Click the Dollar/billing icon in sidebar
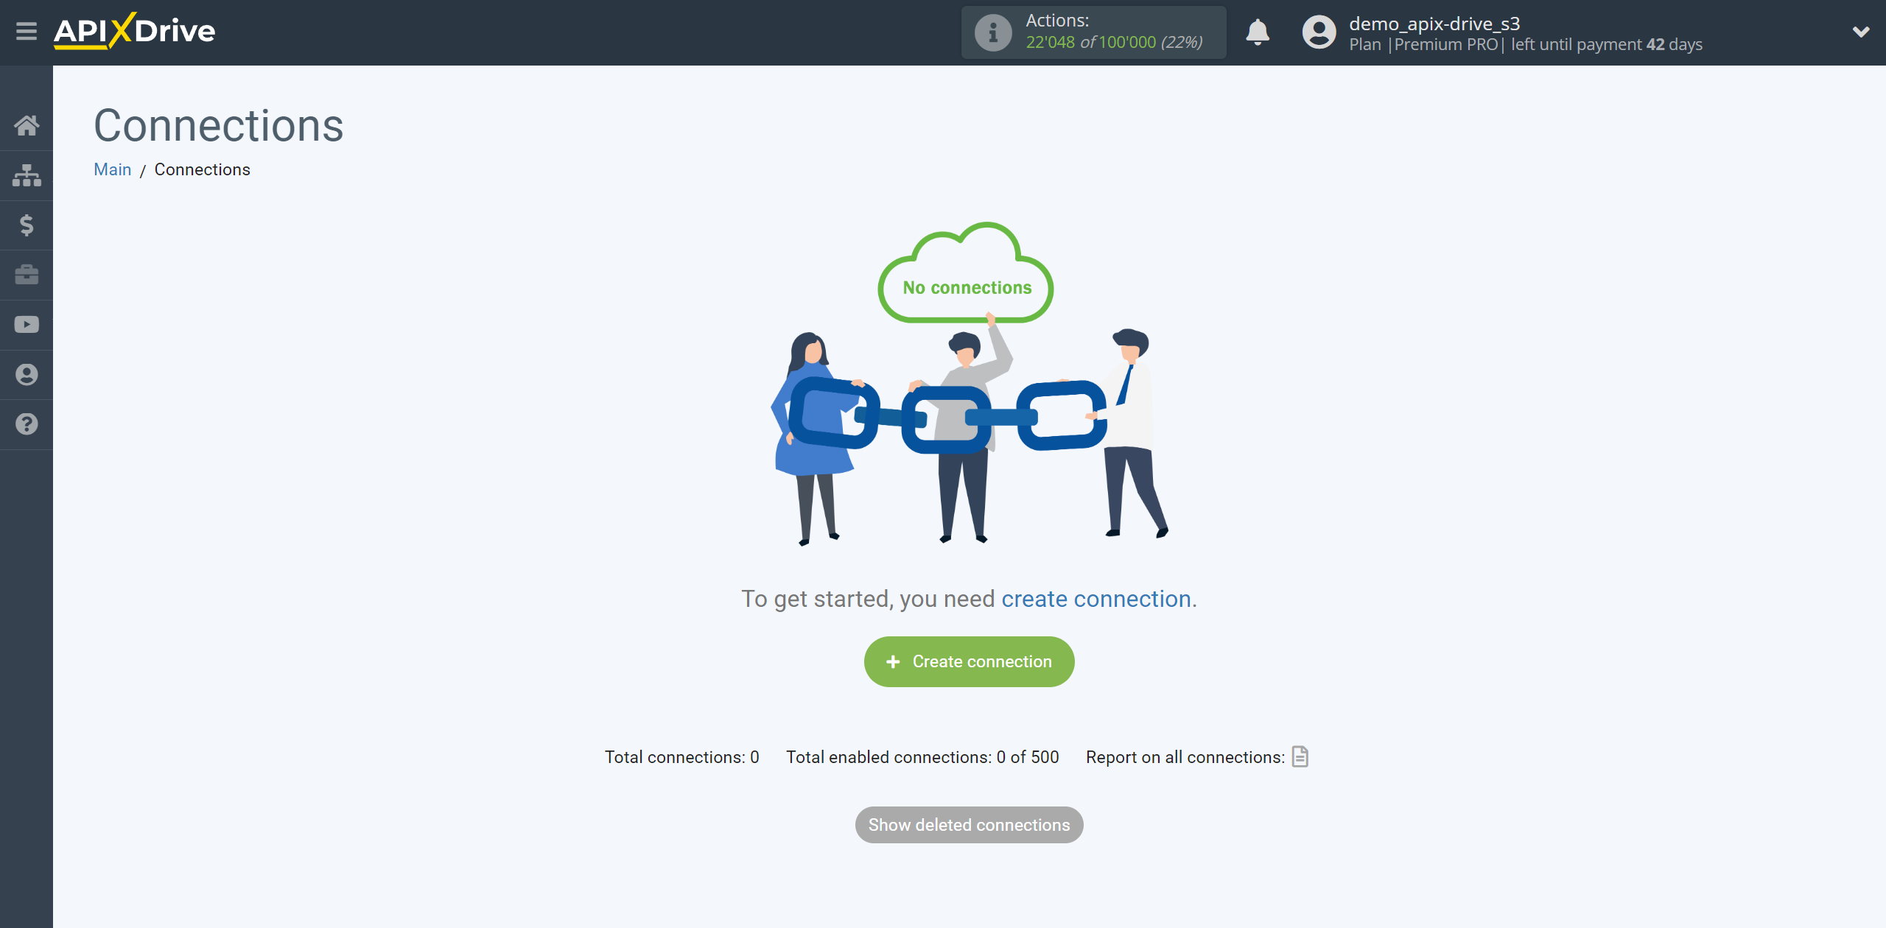This screenshot has width=1886, height=928. [27, 225]
